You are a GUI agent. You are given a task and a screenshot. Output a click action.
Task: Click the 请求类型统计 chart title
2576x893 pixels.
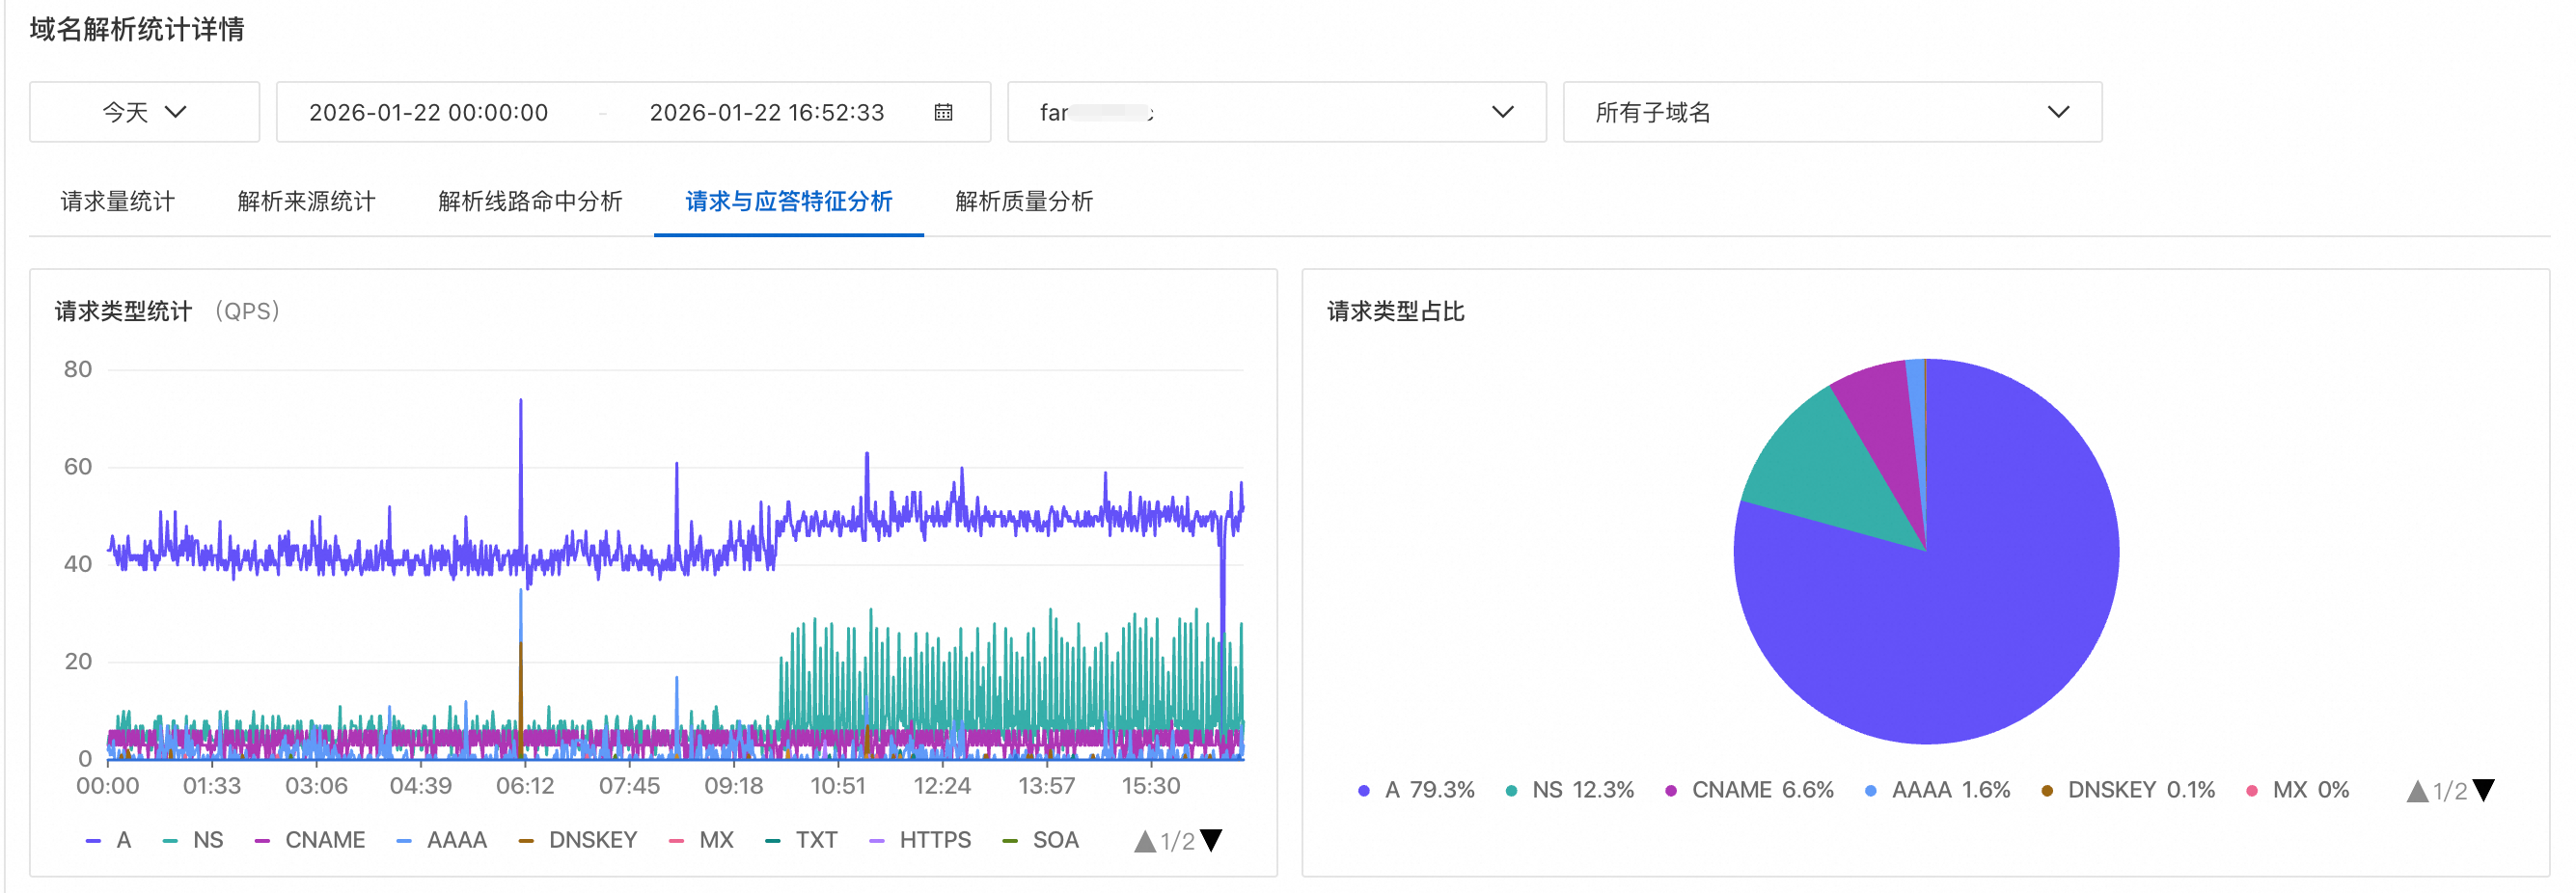tap(123, 311)
